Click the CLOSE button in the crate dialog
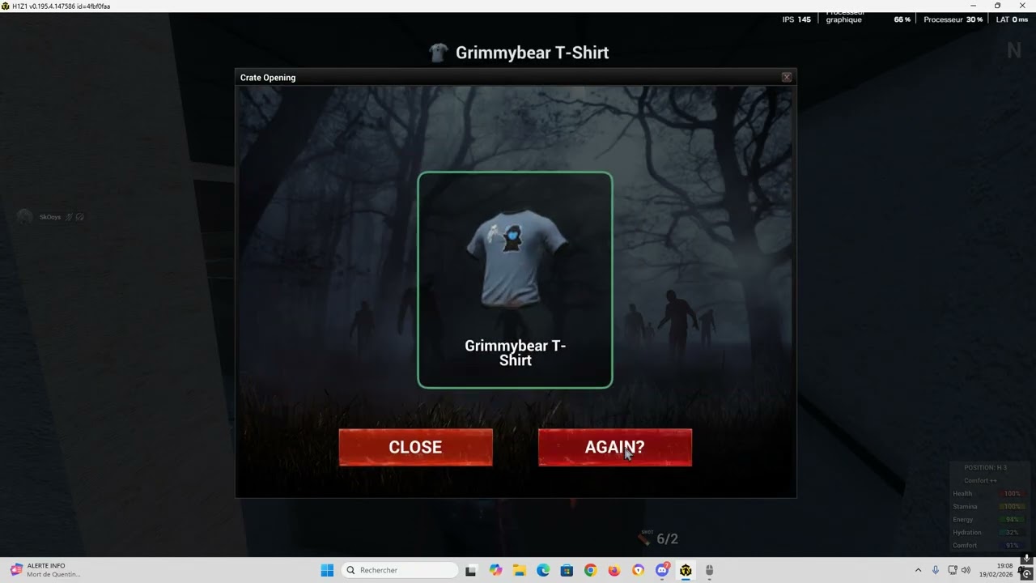The width and height of the screenshot is (1036, 583). coord(415,447)
